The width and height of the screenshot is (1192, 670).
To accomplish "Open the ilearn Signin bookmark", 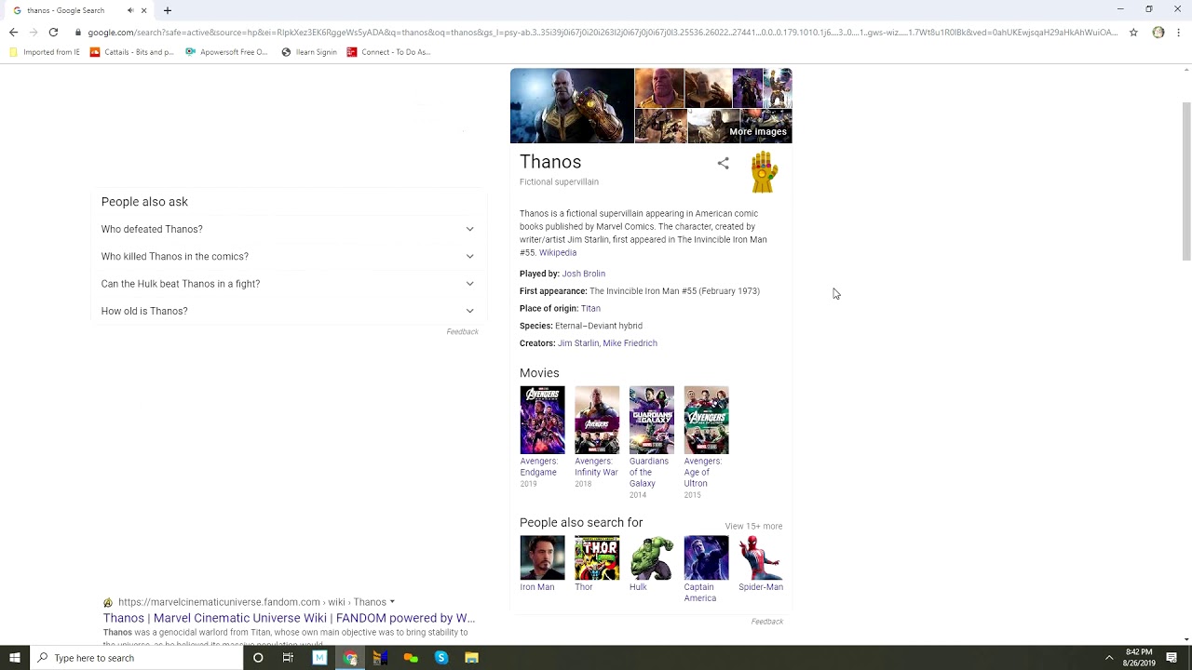I will [x=309, y=52].
